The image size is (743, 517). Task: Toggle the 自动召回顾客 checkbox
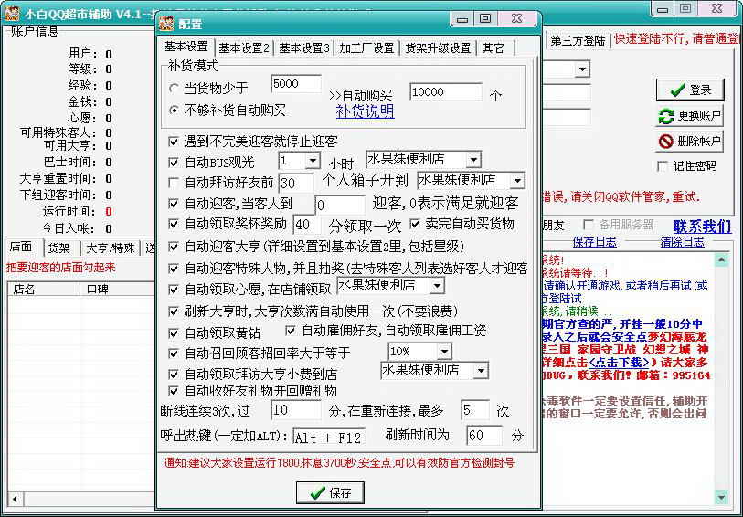pos(174,353)
